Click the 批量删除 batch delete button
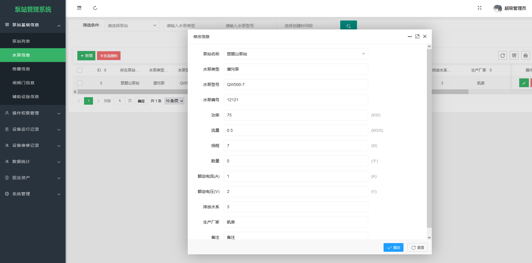This screenshot has height=263, width=532. (109, 56)
